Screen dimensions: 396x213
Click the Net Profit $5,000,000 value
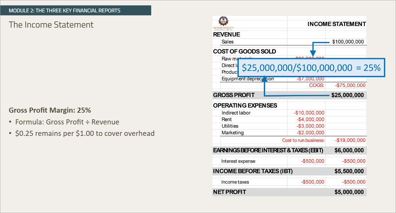point(349,192)
